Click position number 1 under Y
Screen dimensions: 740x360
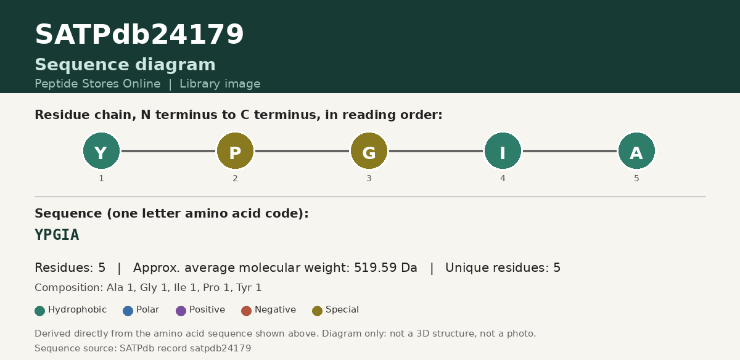click(101, 179)
